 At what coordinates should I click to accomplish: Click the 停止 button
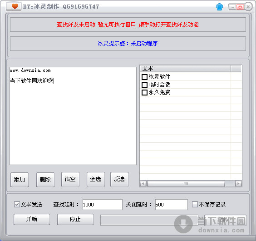tap(75, 219)
